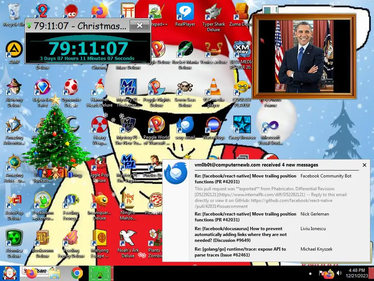Open Atomica Deluxe desktop icon
Image resolution: width=374 pixels, height=281 pixels.
(x=14, y=244)
